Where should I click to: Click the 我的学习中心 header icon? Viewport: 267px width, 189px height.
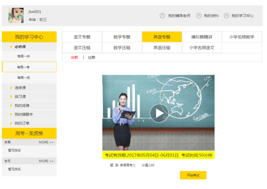(227, 16)
